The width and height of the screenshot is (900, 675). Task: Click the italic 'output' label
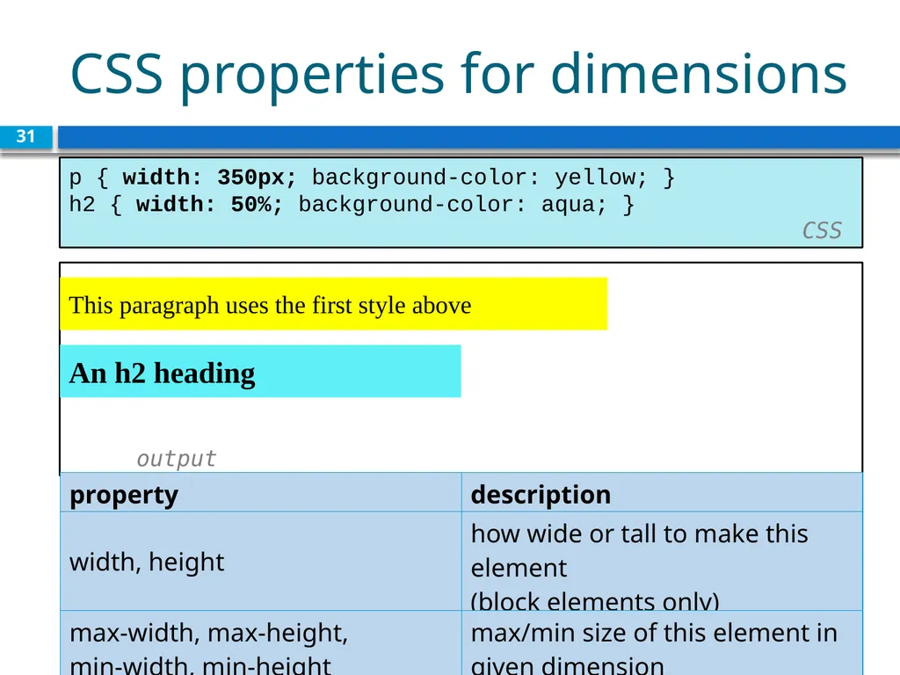click(176, 459)
